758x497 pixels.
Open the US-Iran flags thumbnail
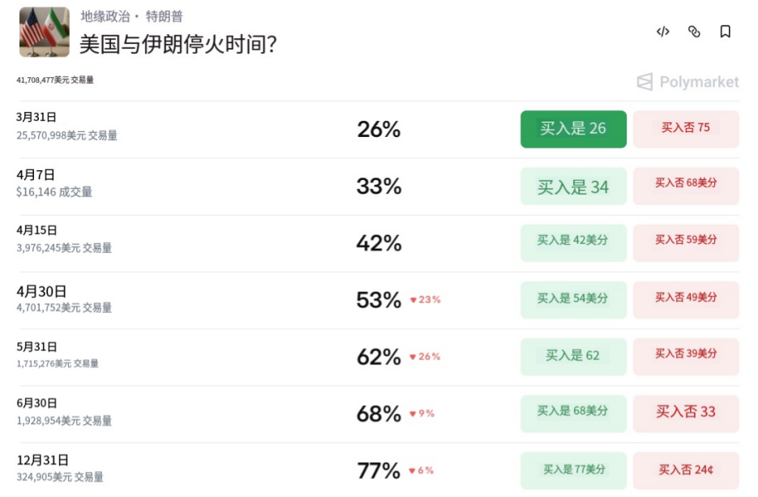tap(44, 32)
